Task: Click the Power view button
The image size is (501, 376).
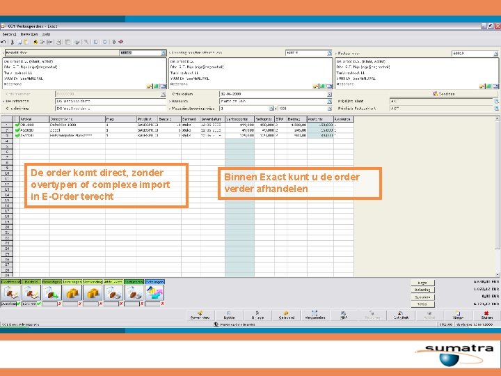Action: pyautogui.click(x=200, y=315)
